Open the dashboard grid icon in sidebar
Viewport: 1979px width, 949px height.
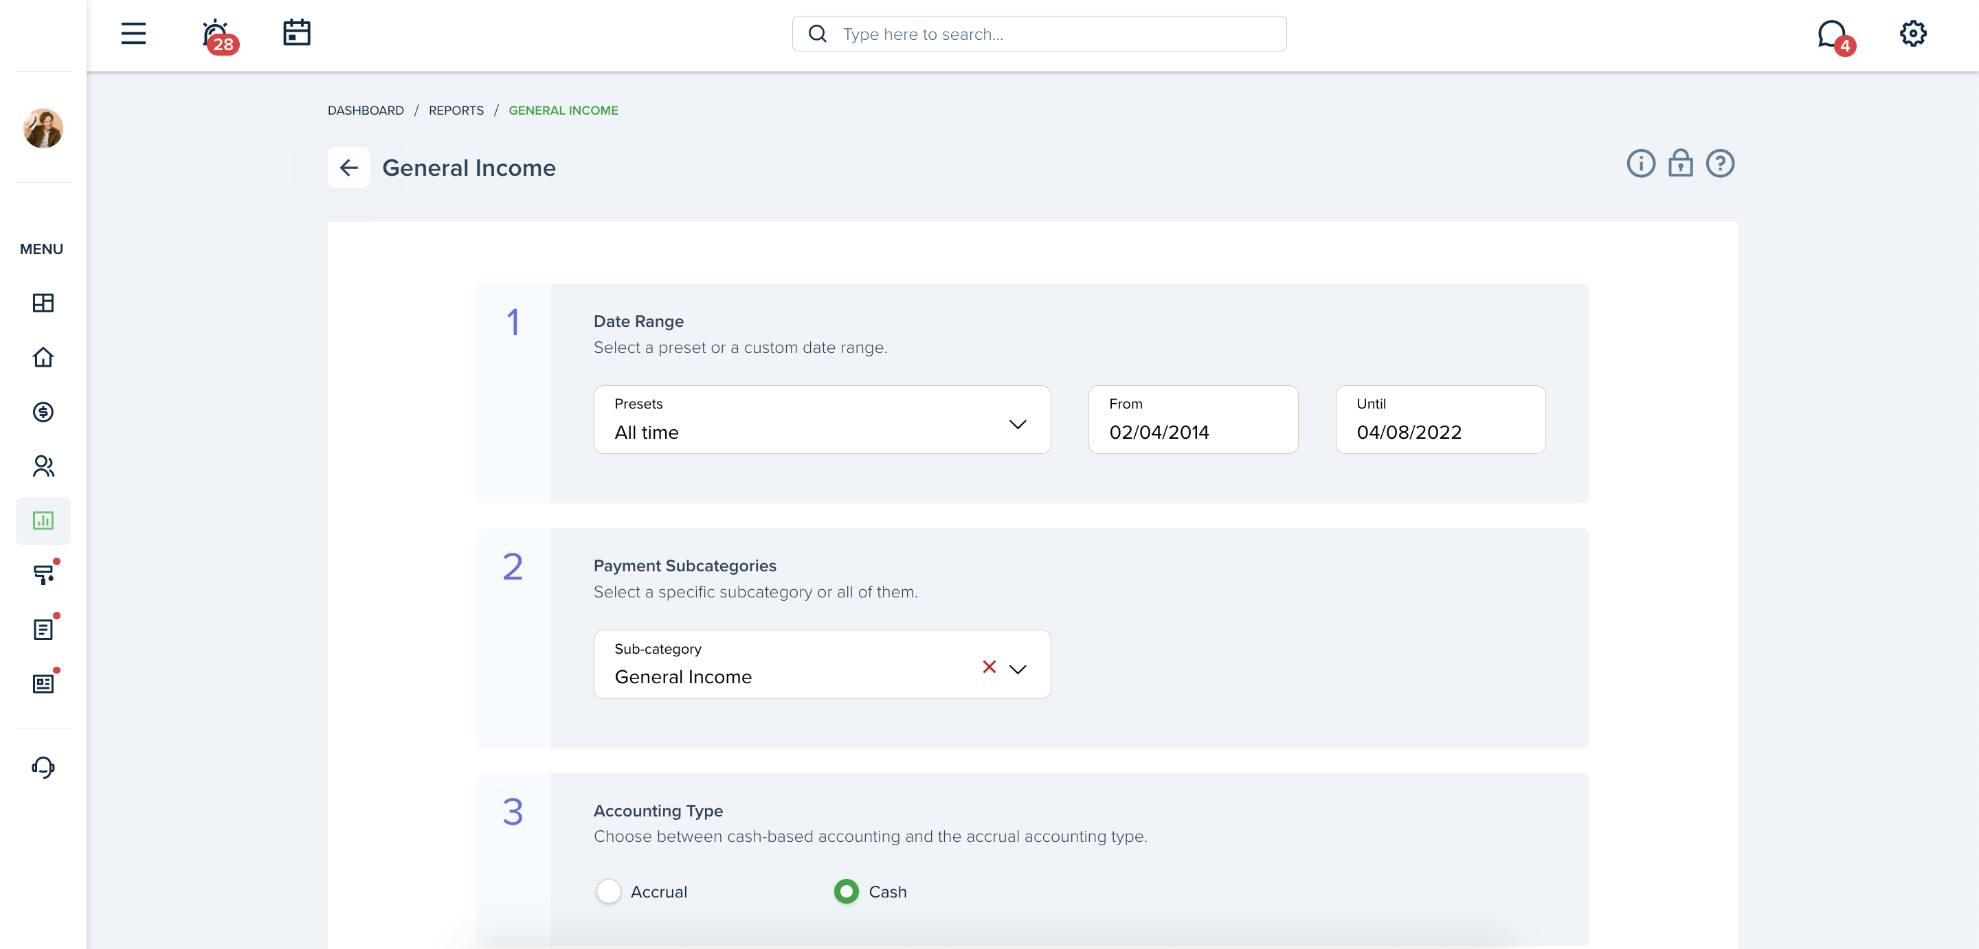pyautogui.click(x=43, y=303)
